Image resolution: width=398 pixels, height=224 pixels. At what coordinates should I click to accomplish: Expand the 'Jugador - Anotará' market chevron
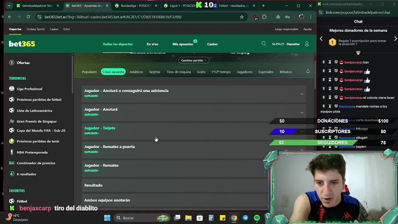(302, 112)
